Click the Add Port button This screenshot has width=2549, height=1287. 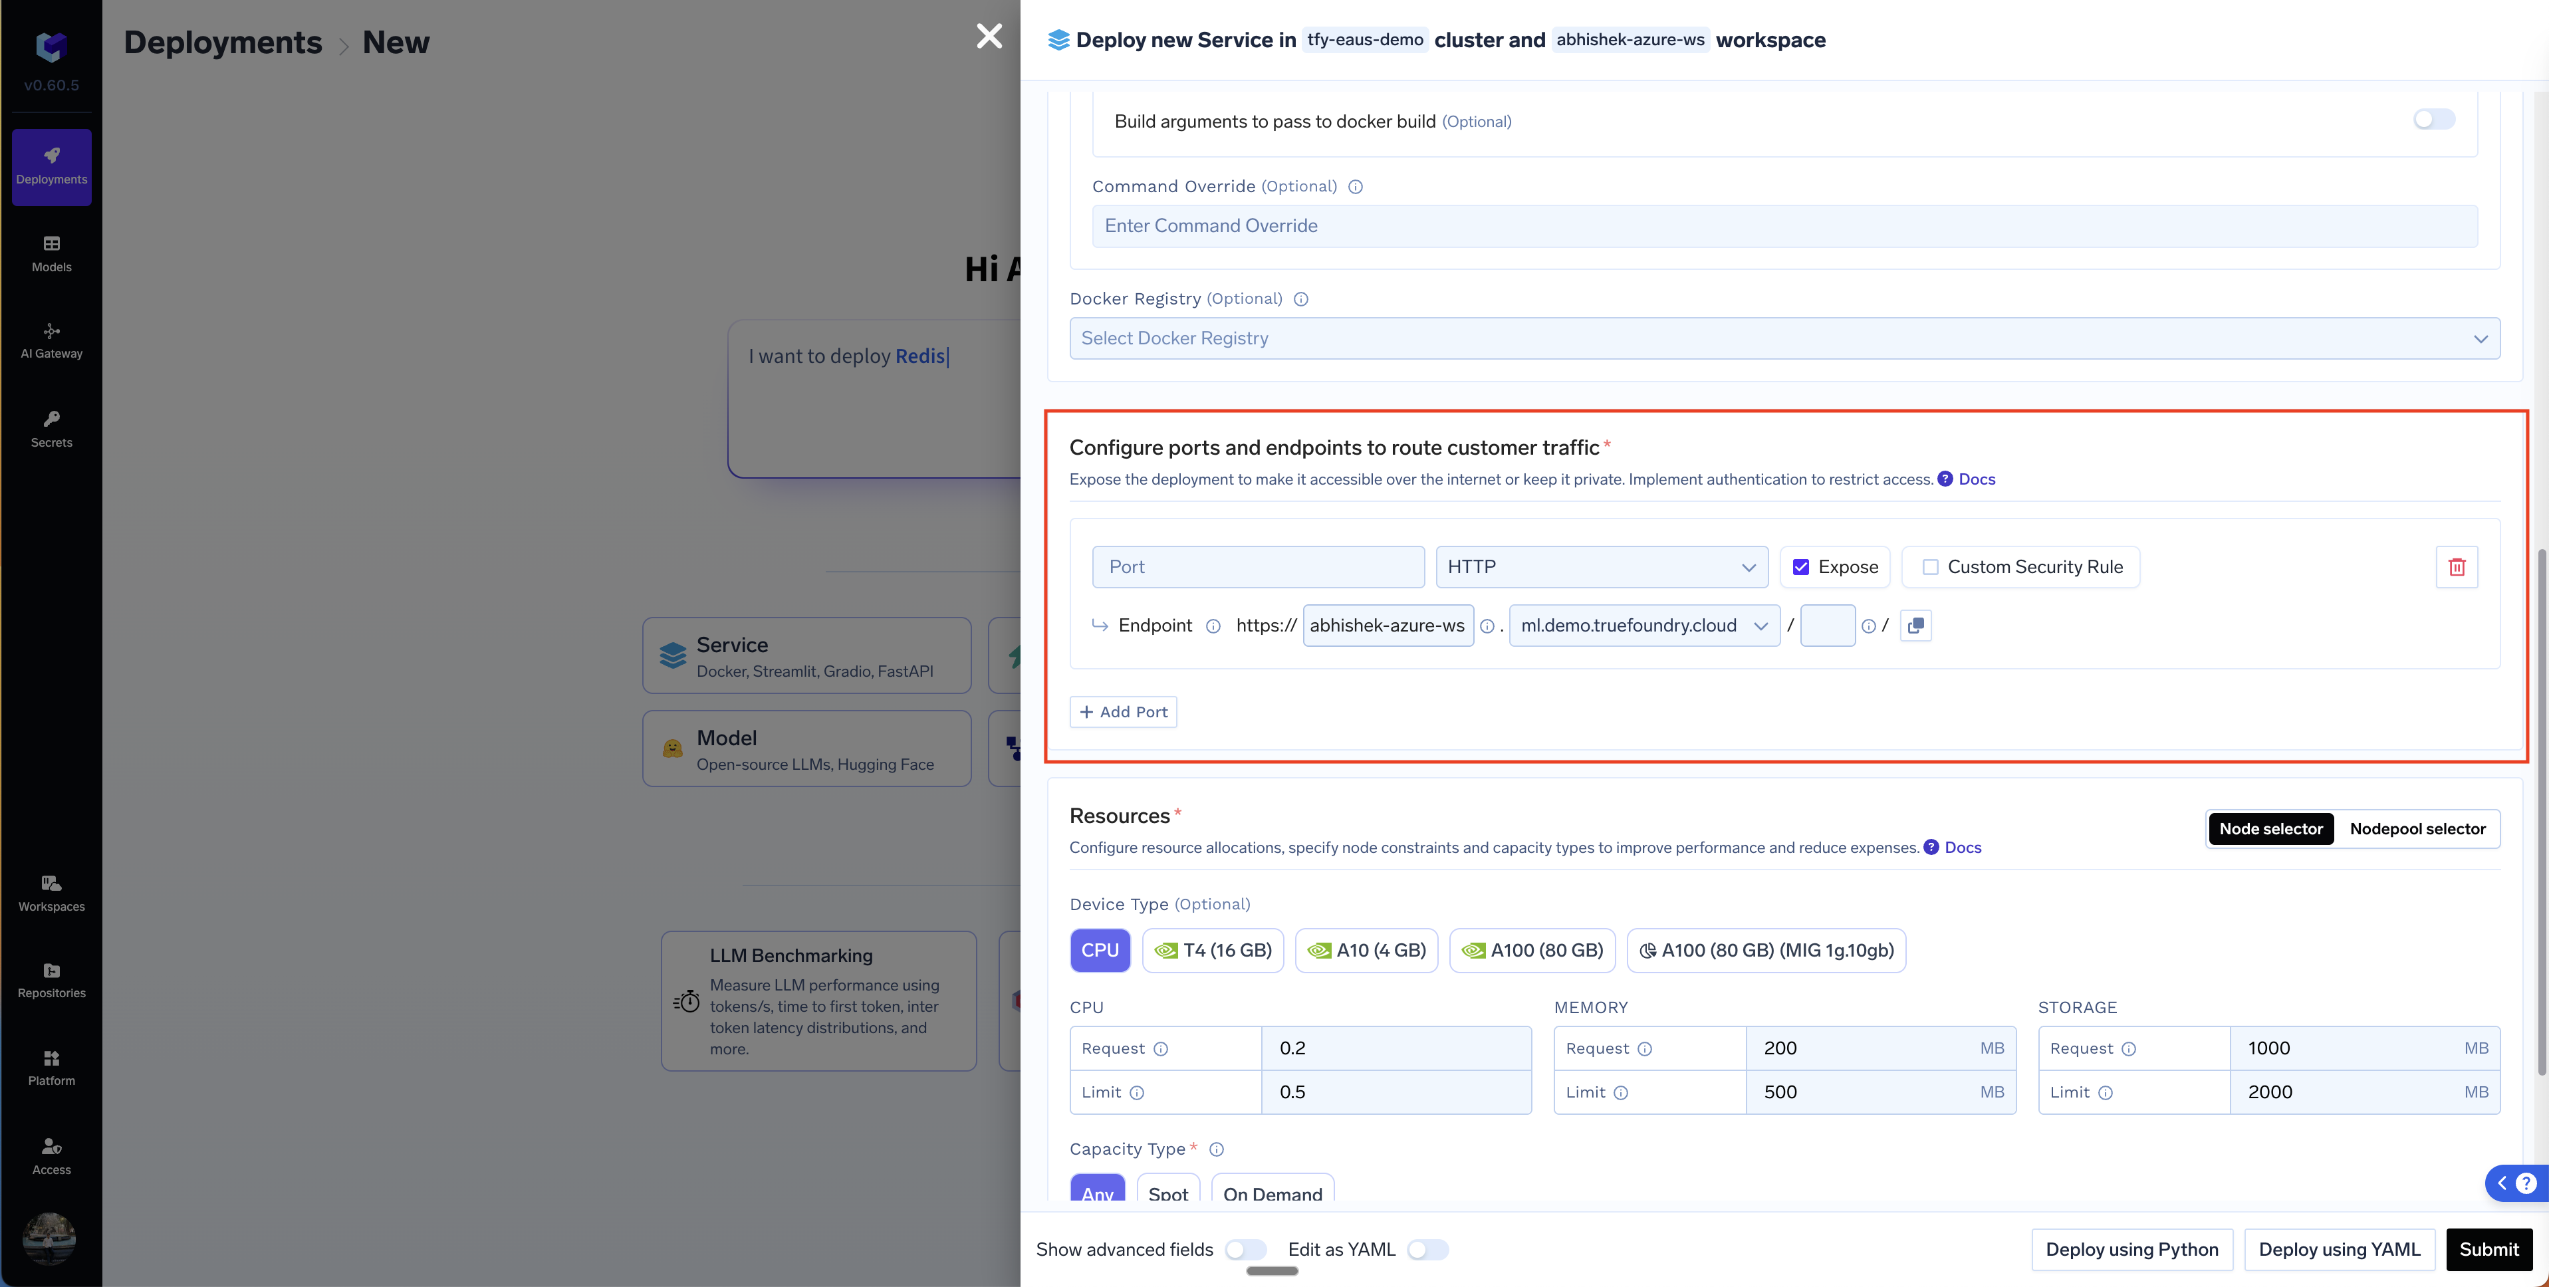(1123, 712)
